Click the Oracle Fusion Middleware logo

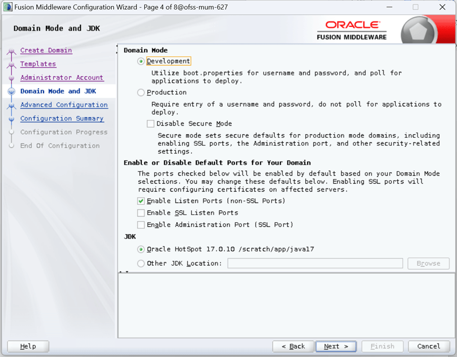pyautogui.click(x=352, y=30)
